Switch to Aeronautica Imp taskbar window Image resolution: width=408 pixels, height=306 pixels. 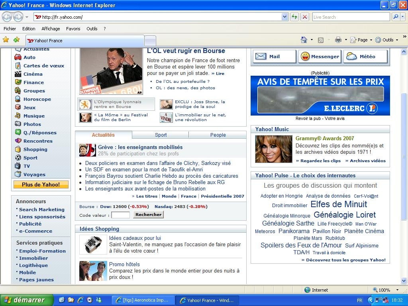click(143, 300)
